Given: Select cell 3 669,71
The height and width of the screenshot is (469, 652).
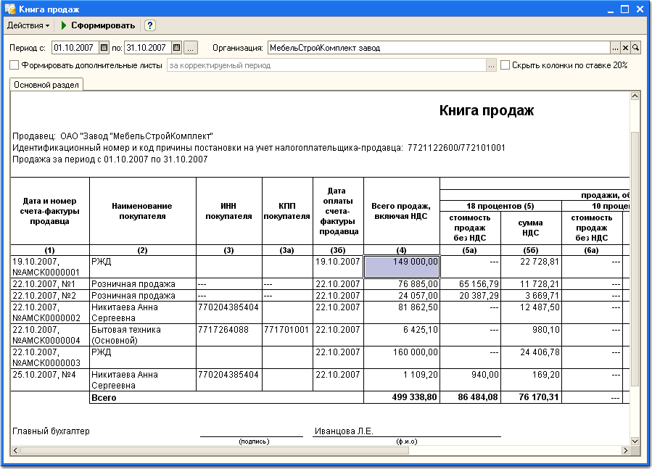Looking at the screenshot, I should (532, 296).
